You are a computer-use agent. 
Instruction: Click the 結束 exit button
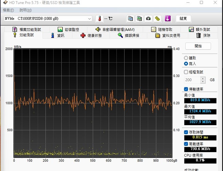point(183,19)
